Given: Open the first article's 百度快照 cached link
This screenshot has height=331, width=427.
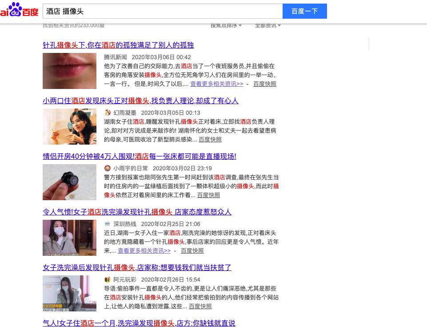Looking at the screenshot, I should 265,84.
